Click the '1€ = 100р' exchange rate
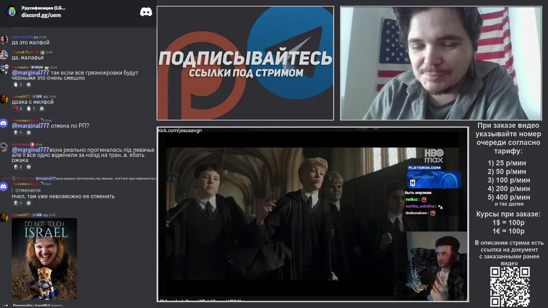Viewport: 548px width, 308px height. point(508,231)
